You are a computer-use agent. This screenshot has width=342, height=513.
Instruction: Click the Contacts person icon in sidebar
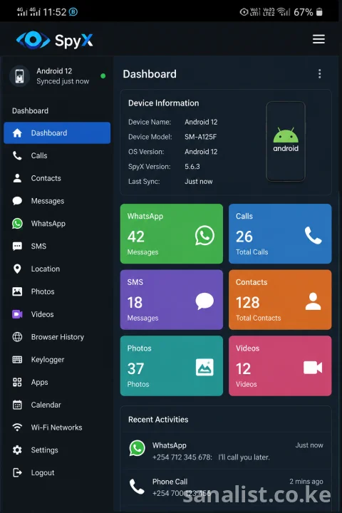tap(17, 178)
